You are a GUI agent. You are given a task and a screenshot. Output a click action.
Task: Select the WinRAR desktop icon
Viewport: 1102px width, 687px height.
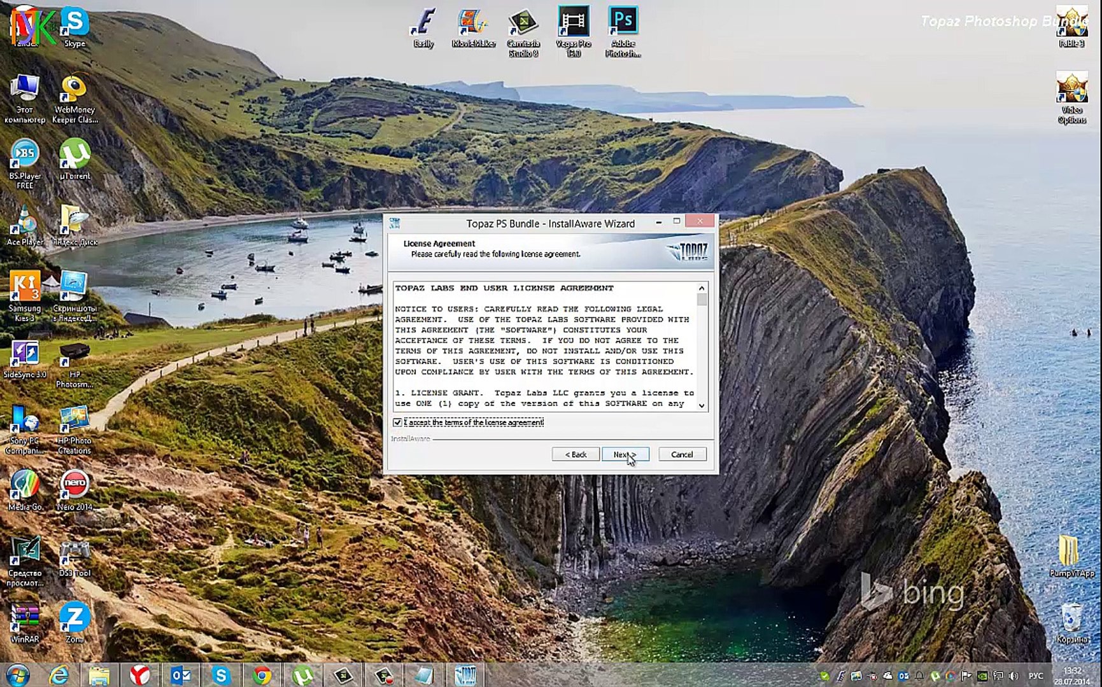pos(25,623)
